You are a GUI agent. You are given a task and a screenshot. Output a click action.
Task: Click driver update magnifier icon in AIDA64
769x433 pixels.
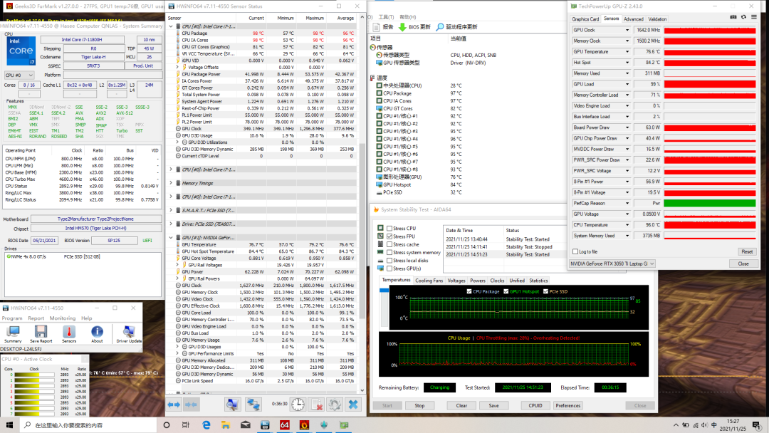(440, 27)
